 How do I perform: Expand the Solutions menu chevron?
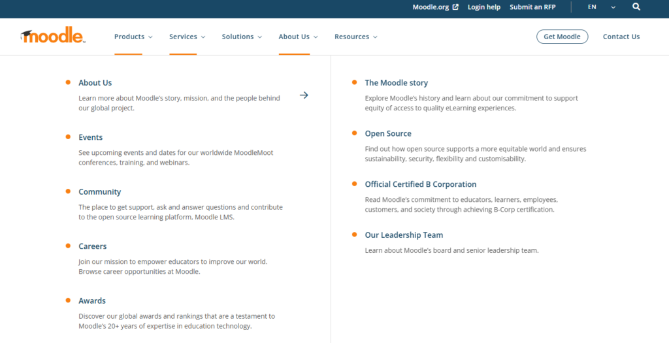[x=260, y=37]
